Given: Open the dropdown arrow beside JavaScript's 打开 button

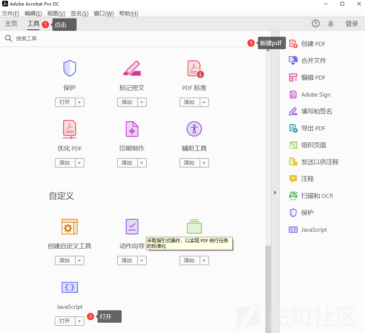Looking at the screenshot, I should [x=80, y=321].
